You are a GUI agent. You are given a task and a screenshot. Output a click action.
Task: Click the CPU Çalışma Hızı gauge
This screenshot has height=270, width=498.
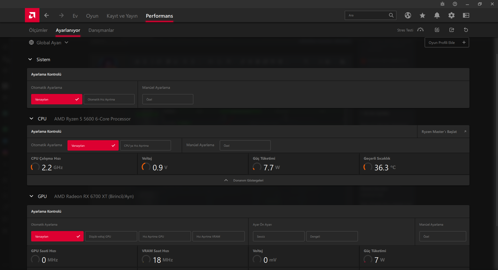35,167
